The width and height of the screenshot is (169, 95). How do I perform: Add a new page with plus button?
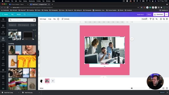pyautogui.click(x=53, y=81)
